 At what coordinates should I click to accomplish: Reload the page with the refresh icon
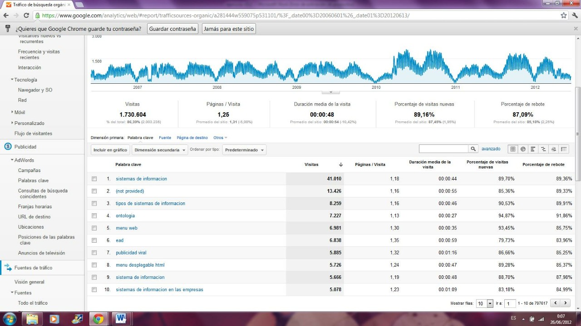pos(26,15)
